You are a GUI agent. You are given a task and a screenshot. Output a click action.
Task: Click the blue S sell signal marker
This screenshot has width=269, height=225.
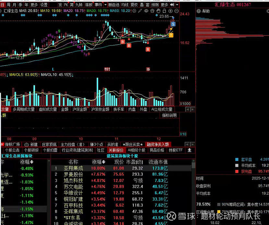tap(173, 24)
